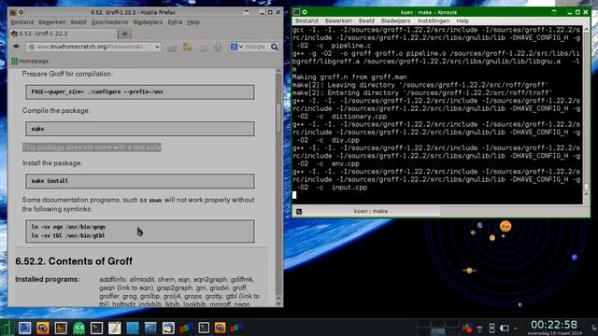The height and width of the screenshot is (336, 598).
Task: Open Firefox Help menu
Action: tap(193, 22)
